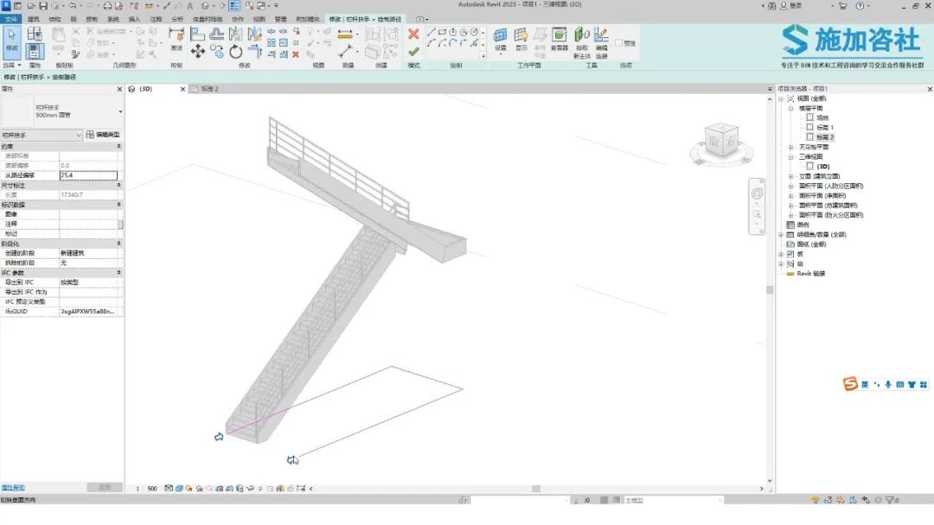Switch to the 插入 (Insert) ribbon tab

pos(135,19)
